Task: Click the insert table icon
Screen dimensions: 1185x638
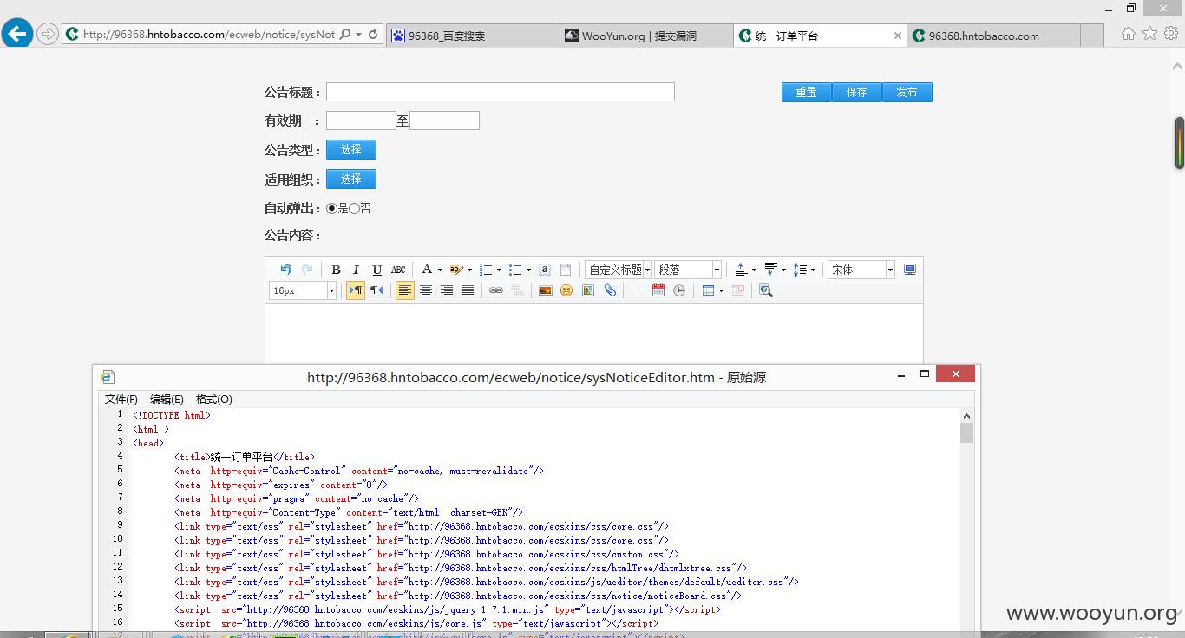Action: [708, 290]
